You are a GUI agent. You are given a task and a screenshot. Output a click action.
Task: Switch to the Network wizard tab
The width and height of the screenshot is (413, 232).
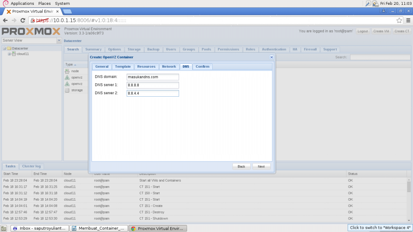tap(169, 66)
